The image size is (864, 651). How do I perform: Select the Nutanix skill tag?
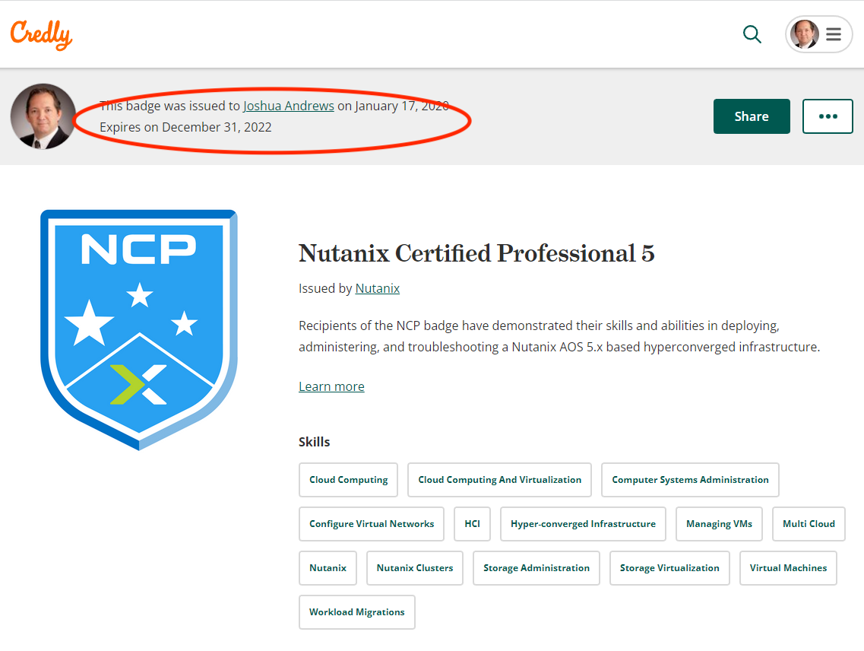pyautogui.click(x=328, y=568)
